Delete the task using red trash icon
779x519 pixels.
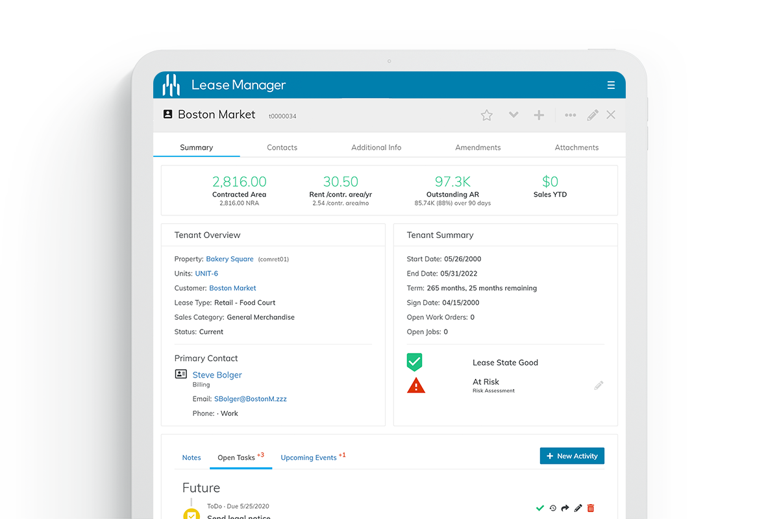(591, 508)
